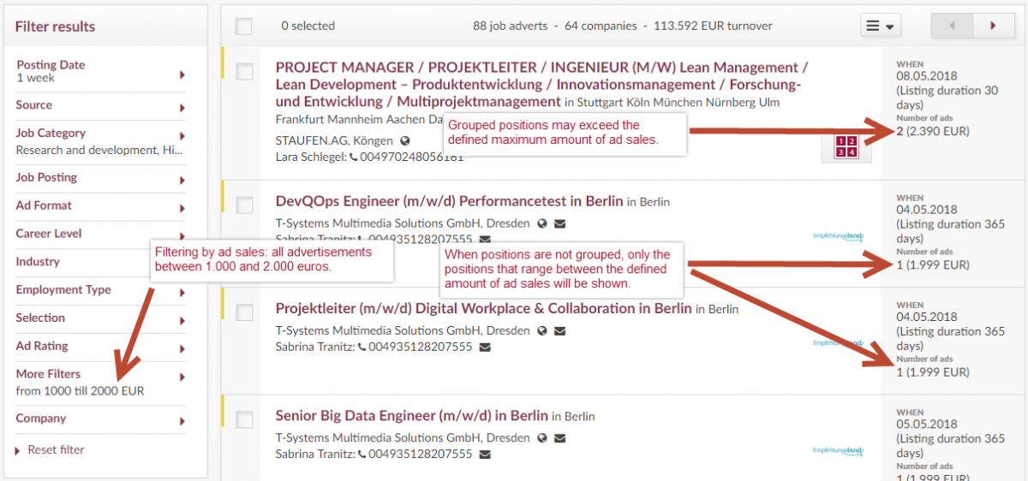Click the STAUFEN red grid logo thumbnail
Viewport: 1028px width, 481px height.
[x=846, y=146]
